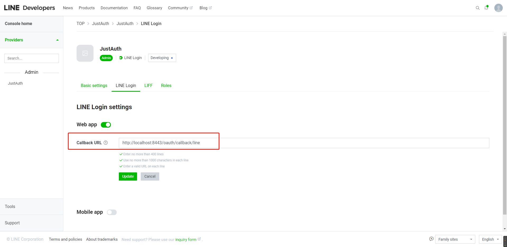Viewport: 507px width, 247px height.
Task: Open the Developing status selector
Action: pyautogui.click(x=162, y=58)
